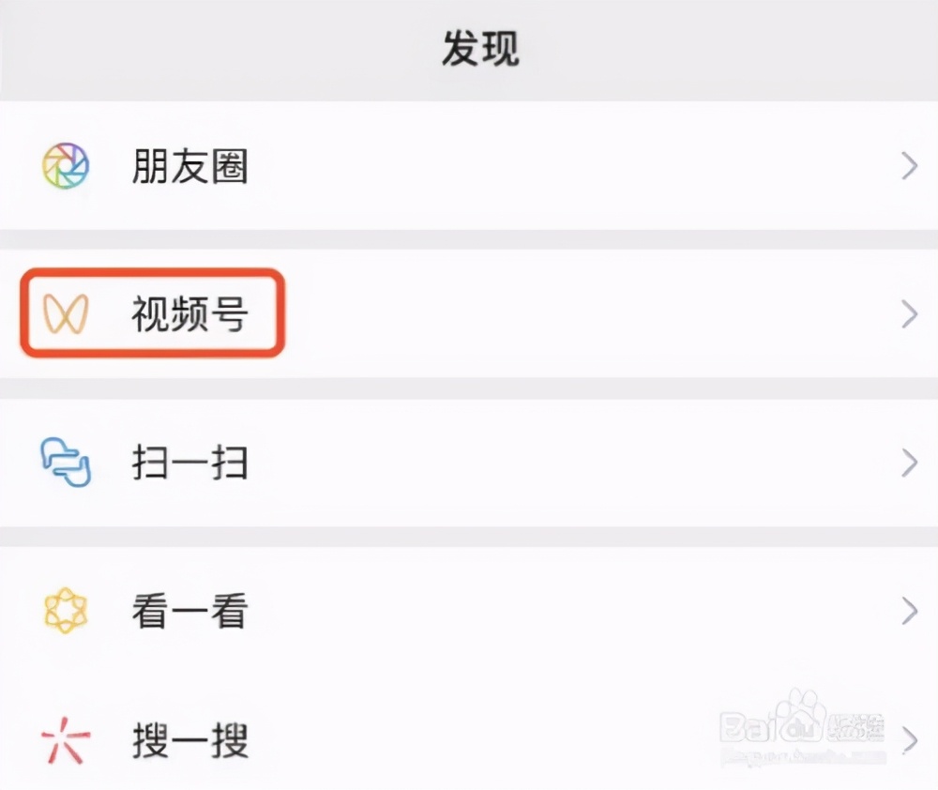Expand the Top Stories row chevron
The height and width of the screenshot is (790, 938).
tap(908, 612)
